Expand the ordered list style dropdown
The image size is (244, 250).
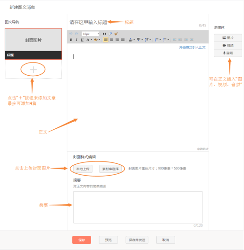point(160,40)
